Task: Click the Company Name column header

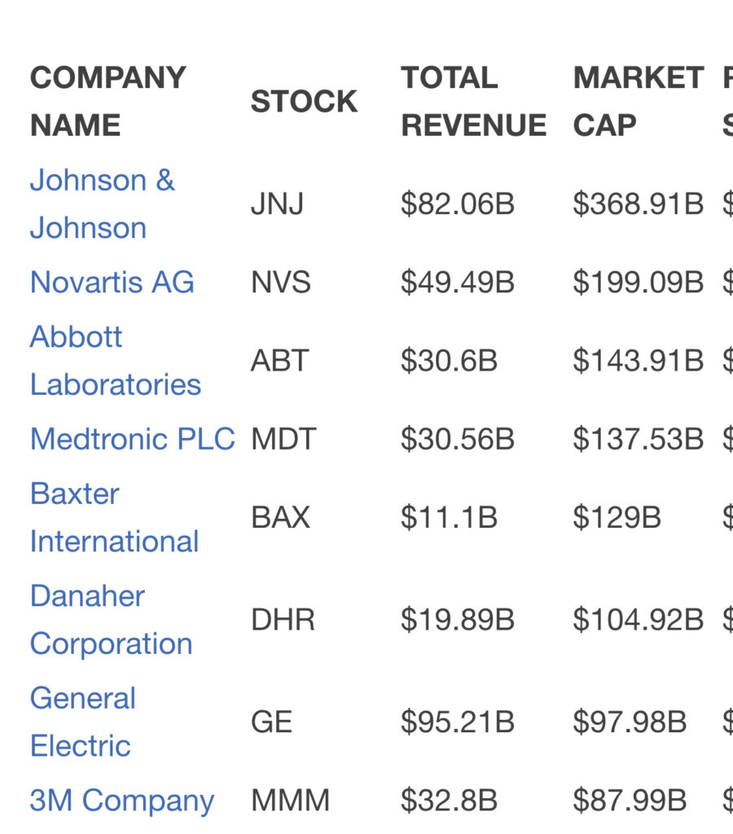Action: coord(108,101)
